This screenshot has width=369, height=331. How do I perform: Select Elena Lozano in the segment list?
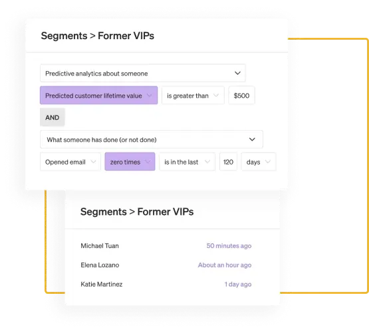166,265
